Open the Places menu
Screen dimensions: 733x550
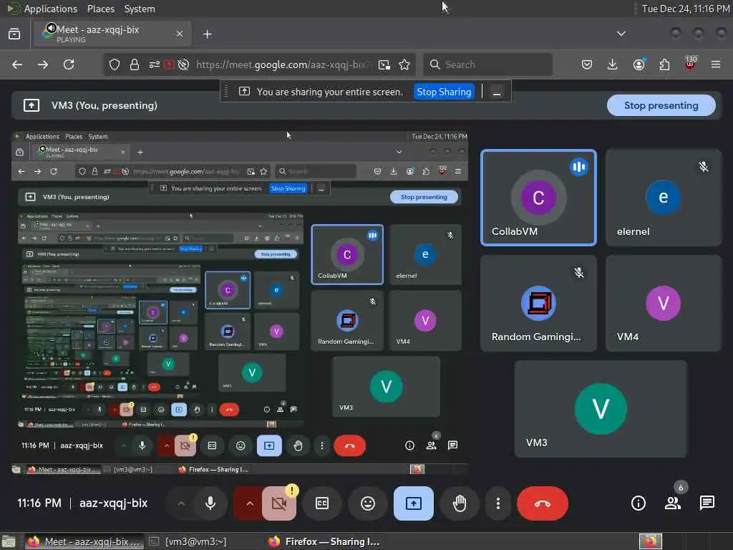[x=100, y=9]
